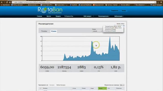
Task: Click the address bar with rotaban.ru URL
Action: pyautogui.click(x=83, y=2)
